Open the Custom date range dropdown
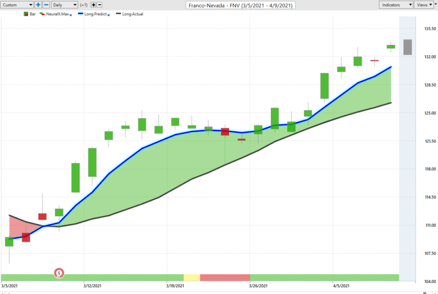The image size is (438, 294). 17,5
